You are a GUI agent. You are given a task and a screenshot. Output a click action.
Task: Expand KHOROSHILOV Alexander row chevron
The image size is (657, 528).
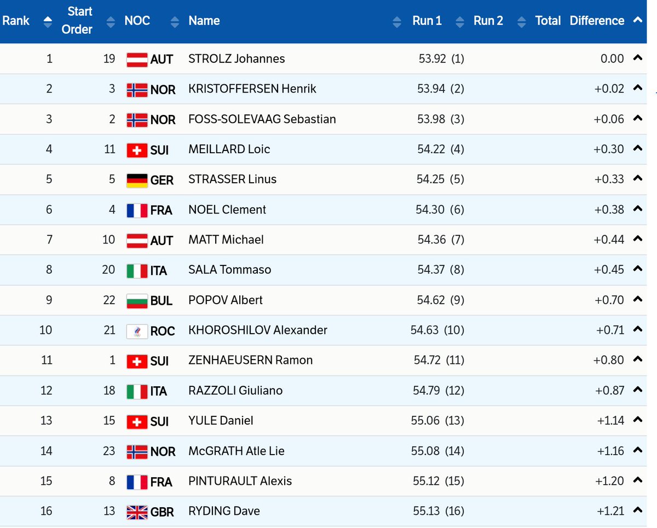[x=637, y=329]
